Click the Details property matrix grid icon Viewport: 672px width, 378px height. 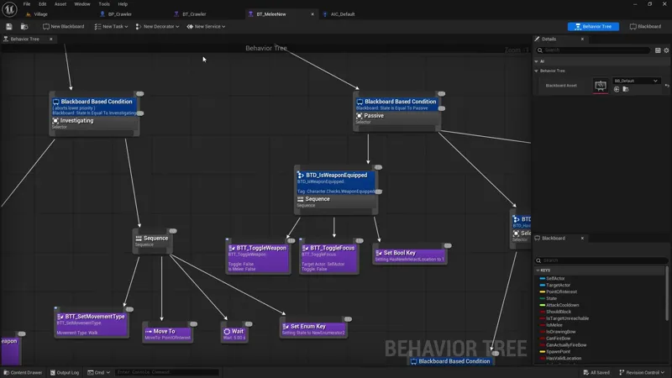coord(658,50)
